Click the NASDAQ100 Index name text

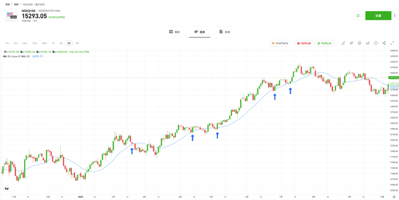(49, 11)
